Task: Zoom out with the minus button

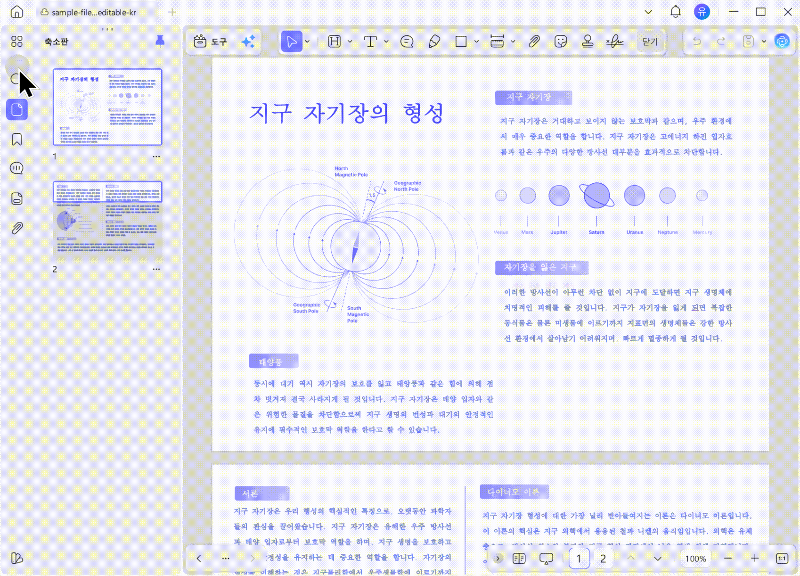Action: 728,559
